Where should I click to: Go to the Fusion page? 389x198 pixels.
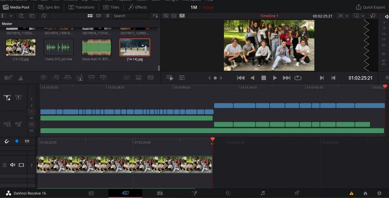194,193
